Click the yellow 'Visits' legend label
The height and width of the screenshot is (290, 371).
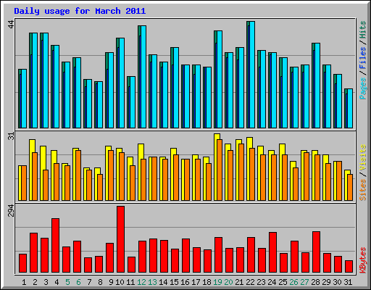pyautogui.click(x=363, y=157)
